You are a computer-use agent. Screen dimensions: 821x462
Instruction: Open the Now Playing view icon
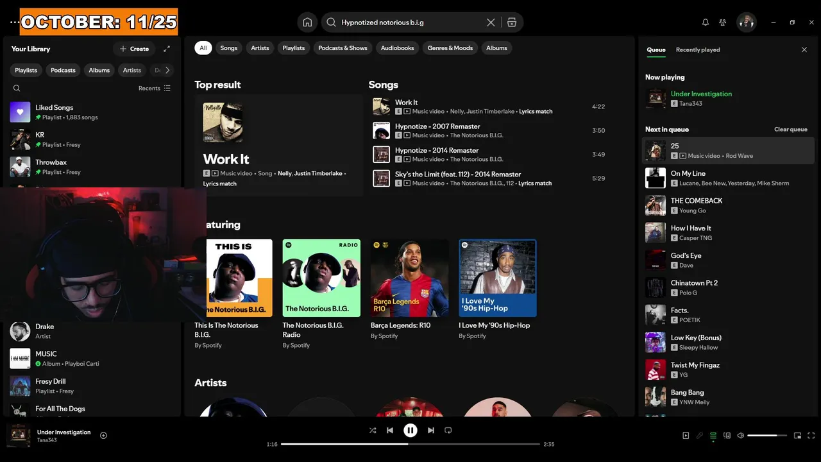(686, 436)
